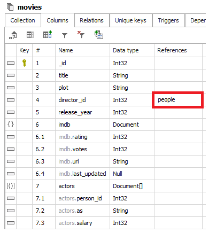This screenshot has height=233, width=209.
Task: Click the document braces icon of the imdb row
Action: pyautogui.click(x=11, y=125)
